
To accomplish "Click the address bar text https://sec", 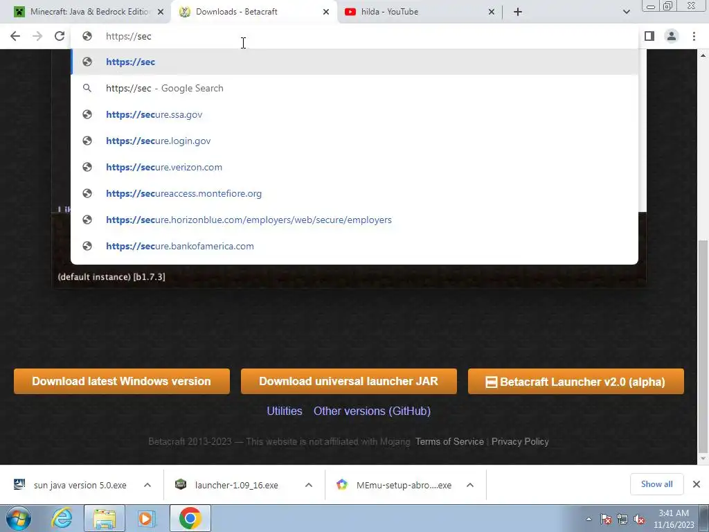I will click(x=128, y=36).
